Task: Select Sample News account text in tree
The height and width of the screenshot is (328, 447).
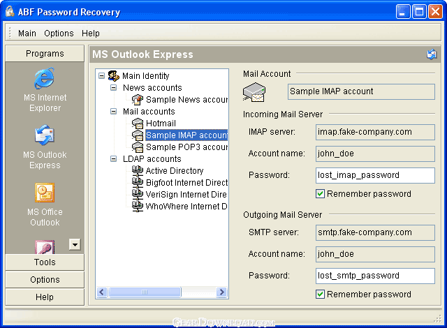Action: pos(186,100)
